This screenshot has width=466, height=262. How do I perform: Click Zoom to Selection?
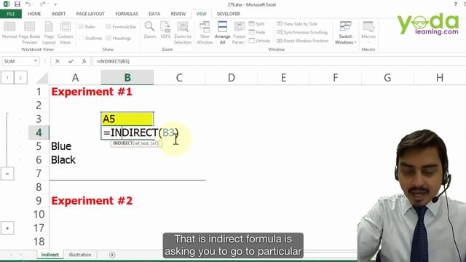point(183,33)
